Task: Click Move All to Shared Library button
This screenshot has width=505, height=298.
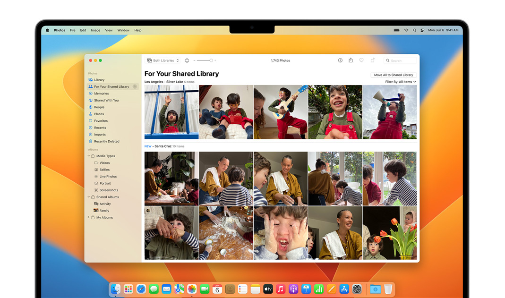Action: (x=393, y=75)
